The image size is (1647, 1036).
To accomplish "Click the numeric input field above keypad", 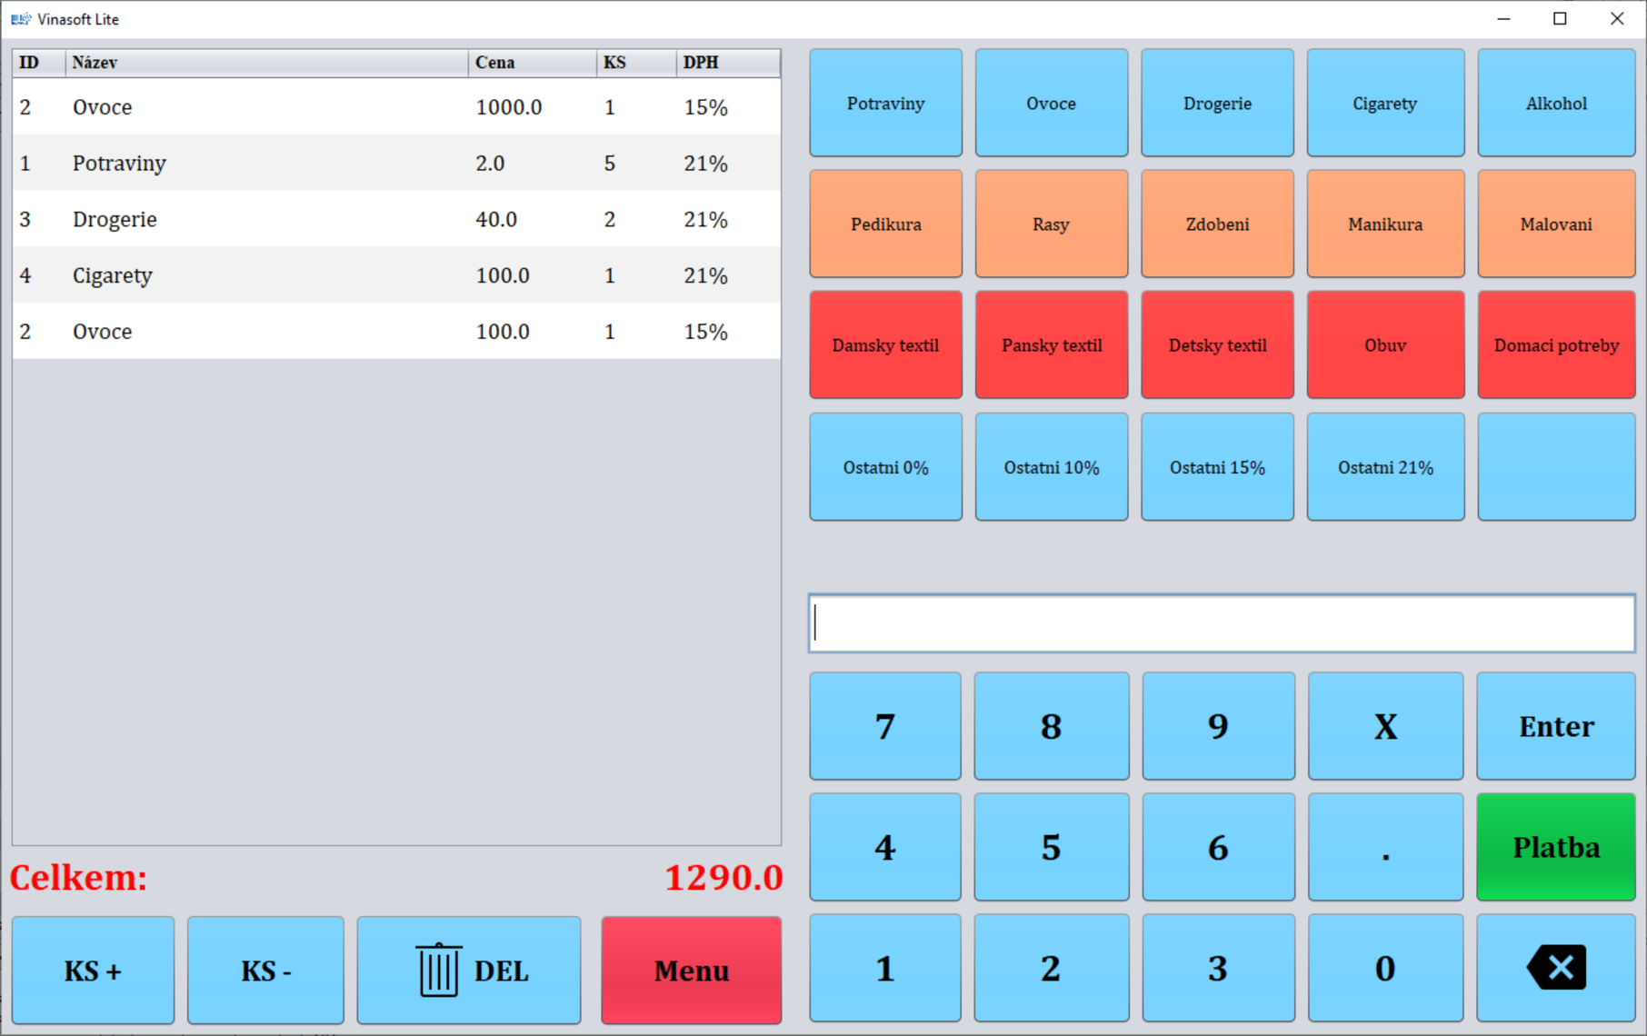I will 1221,622.
